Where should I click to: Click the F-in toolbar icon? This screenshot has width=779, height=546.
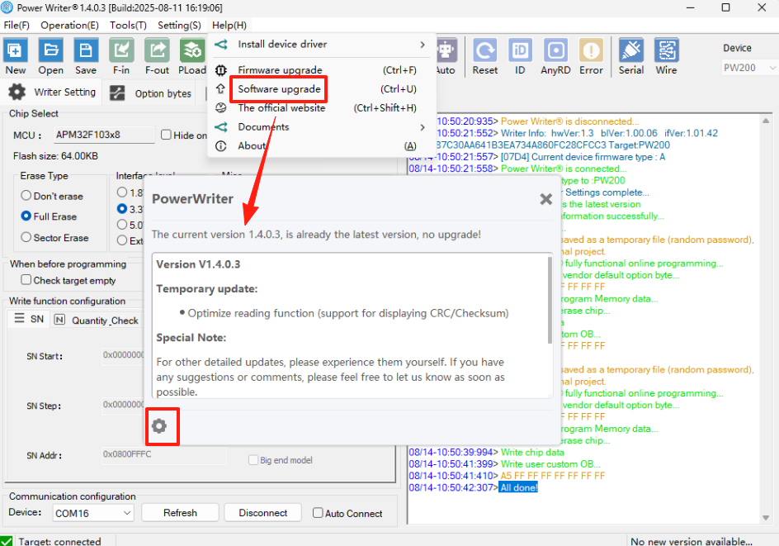121,50
